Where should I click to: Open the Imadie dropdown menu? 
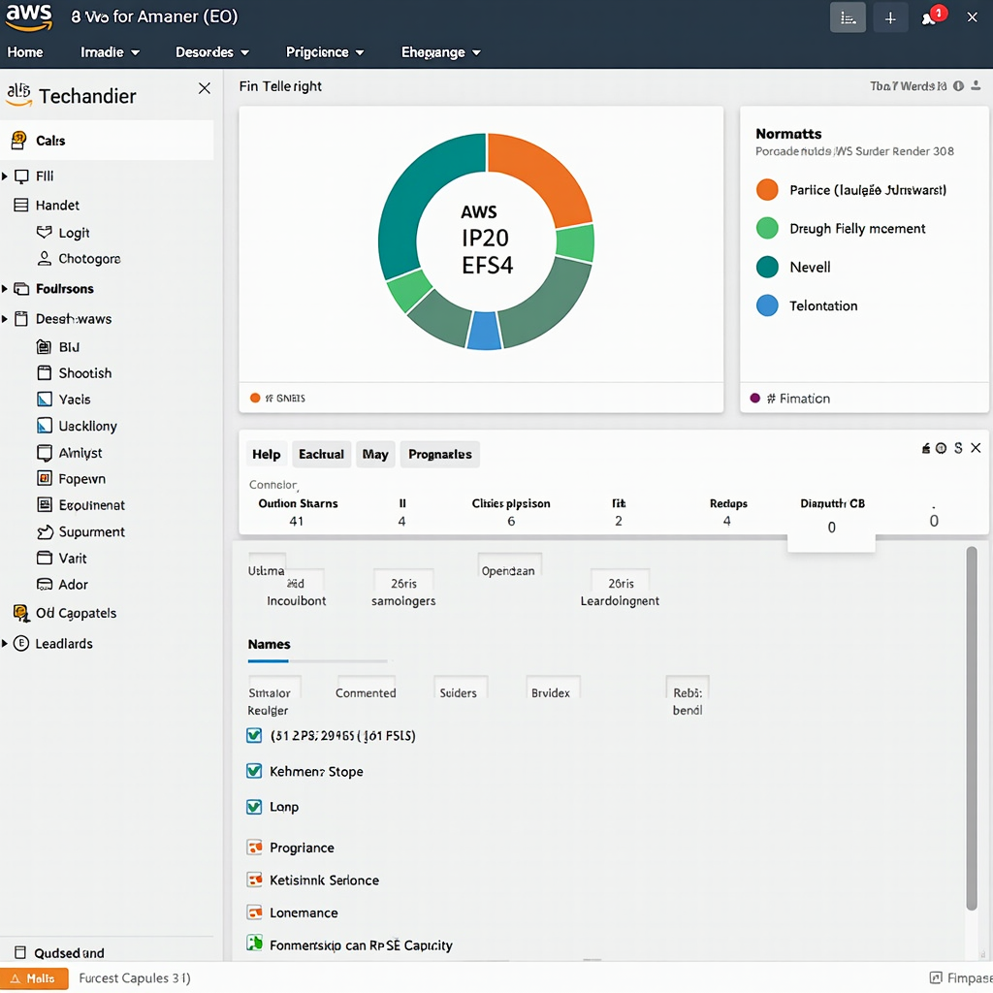pyautogui.click(x=110, y=52)
